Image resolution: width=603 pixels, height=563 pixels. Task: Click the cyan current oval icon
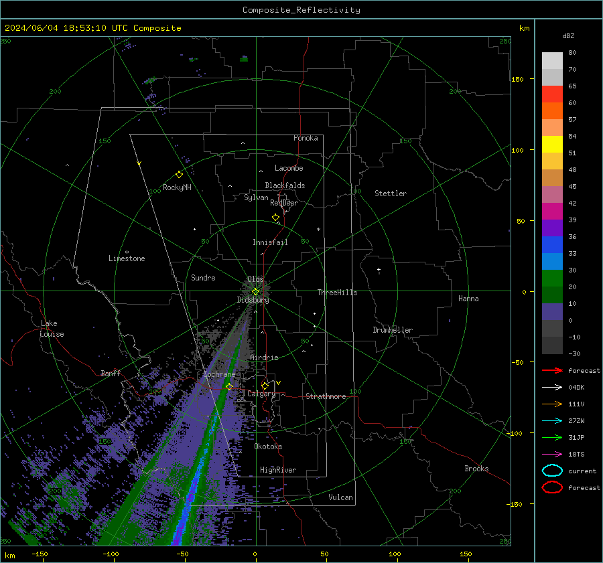[x=552, y=471]
